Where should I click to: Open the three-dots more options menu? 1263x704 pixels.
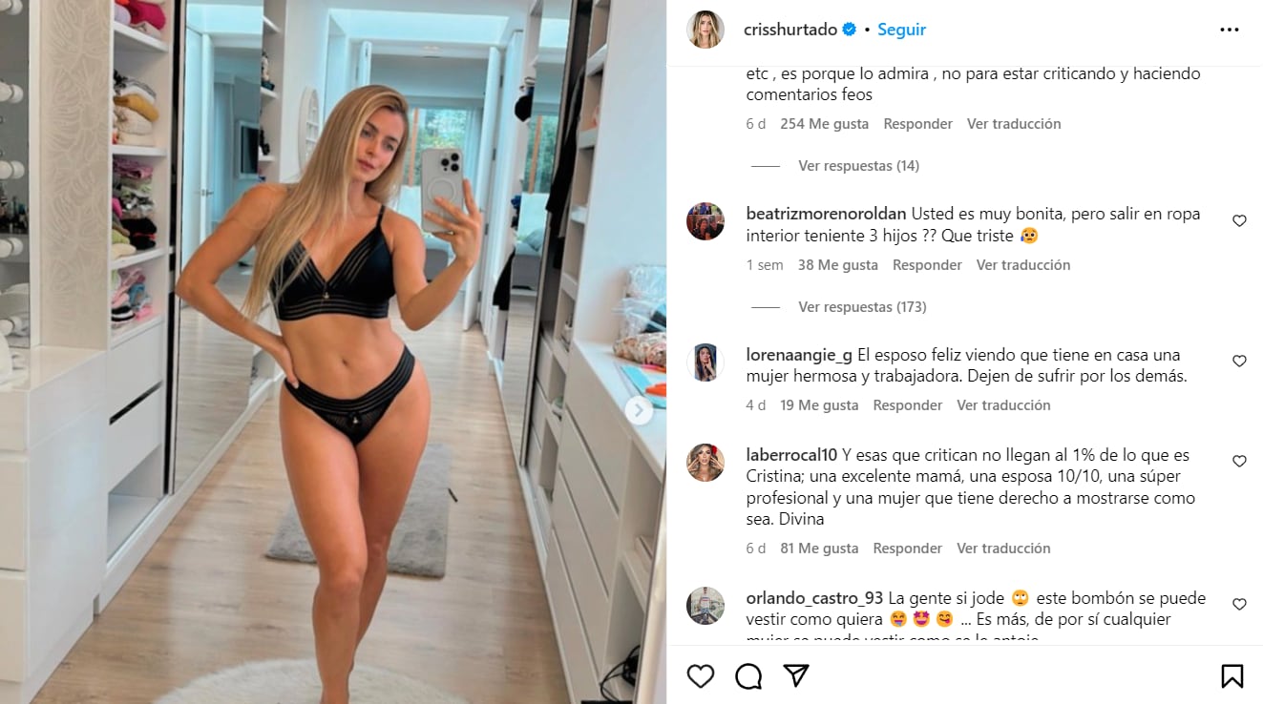point(1230,30)
